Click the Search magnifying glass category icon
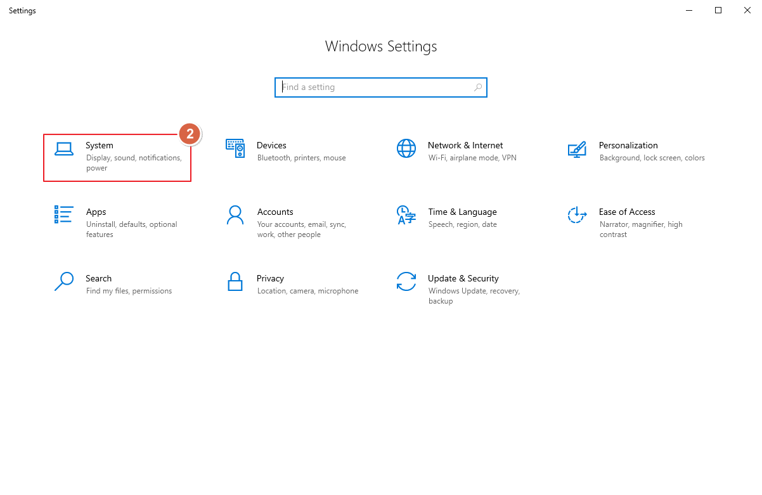This screenshot has width=762, height=495. pyautogui.click(x=64, y=281)
